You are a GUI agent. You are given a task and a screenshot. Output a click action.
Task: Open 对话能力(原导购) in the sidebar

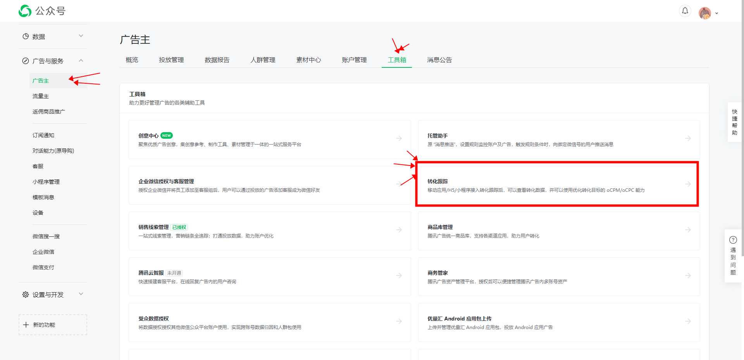(x=53, y=151)
